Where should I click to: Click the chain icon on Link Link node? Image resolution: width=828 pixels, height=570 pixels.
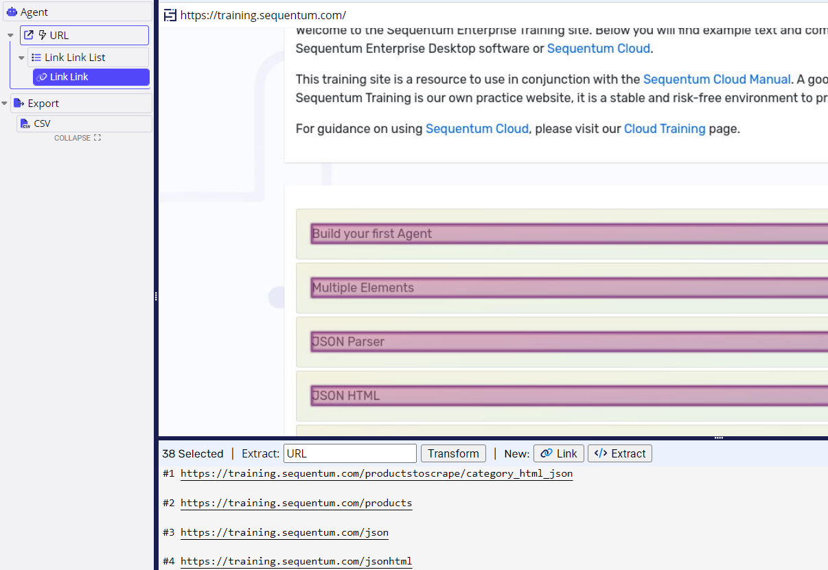[x=41, y=77]
